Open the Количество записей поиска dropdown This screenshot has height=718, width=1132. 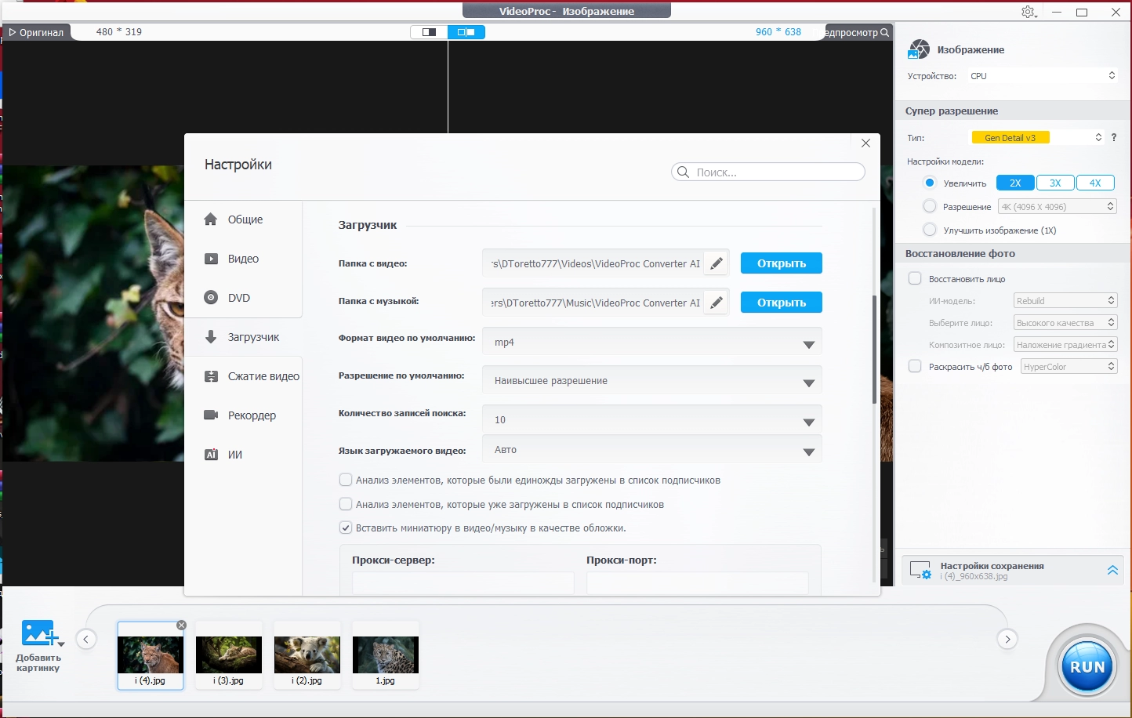coord(652,420)
